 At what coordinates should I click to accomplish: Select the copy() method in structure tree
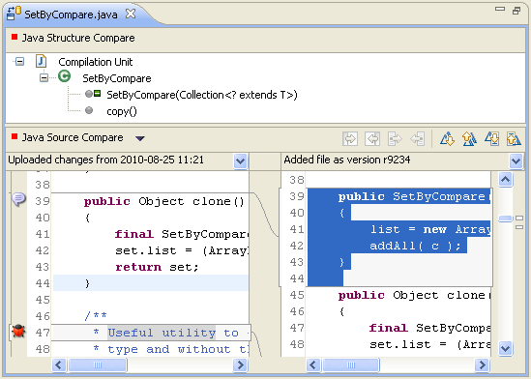pos(122,111)
